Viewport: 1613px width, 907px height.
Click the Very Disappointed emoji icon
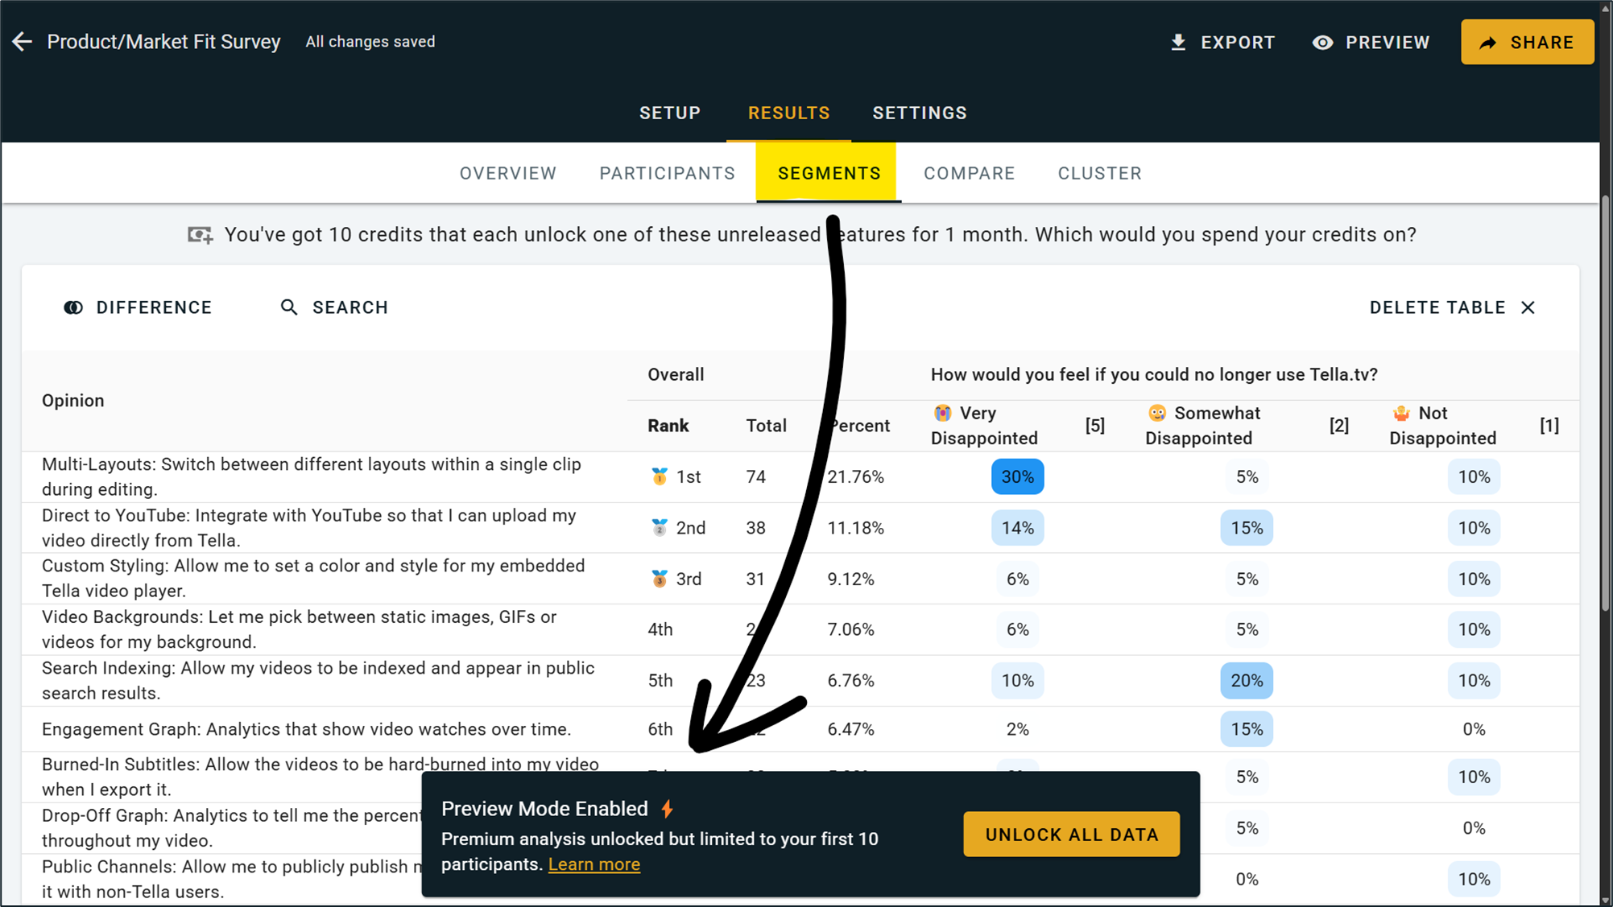942,413
